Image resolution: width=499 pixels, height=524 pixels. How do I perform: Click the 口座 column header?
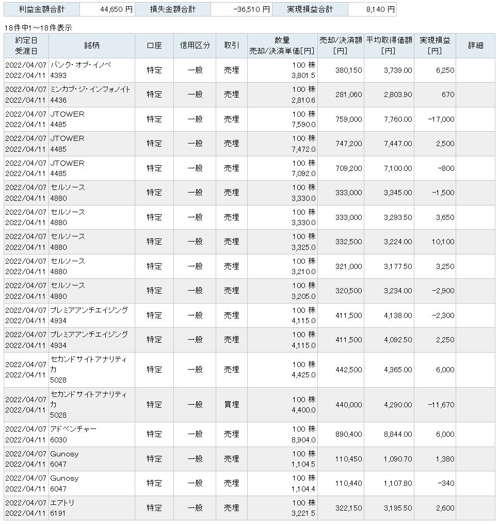pyautogui.click(x=154, y=45)
